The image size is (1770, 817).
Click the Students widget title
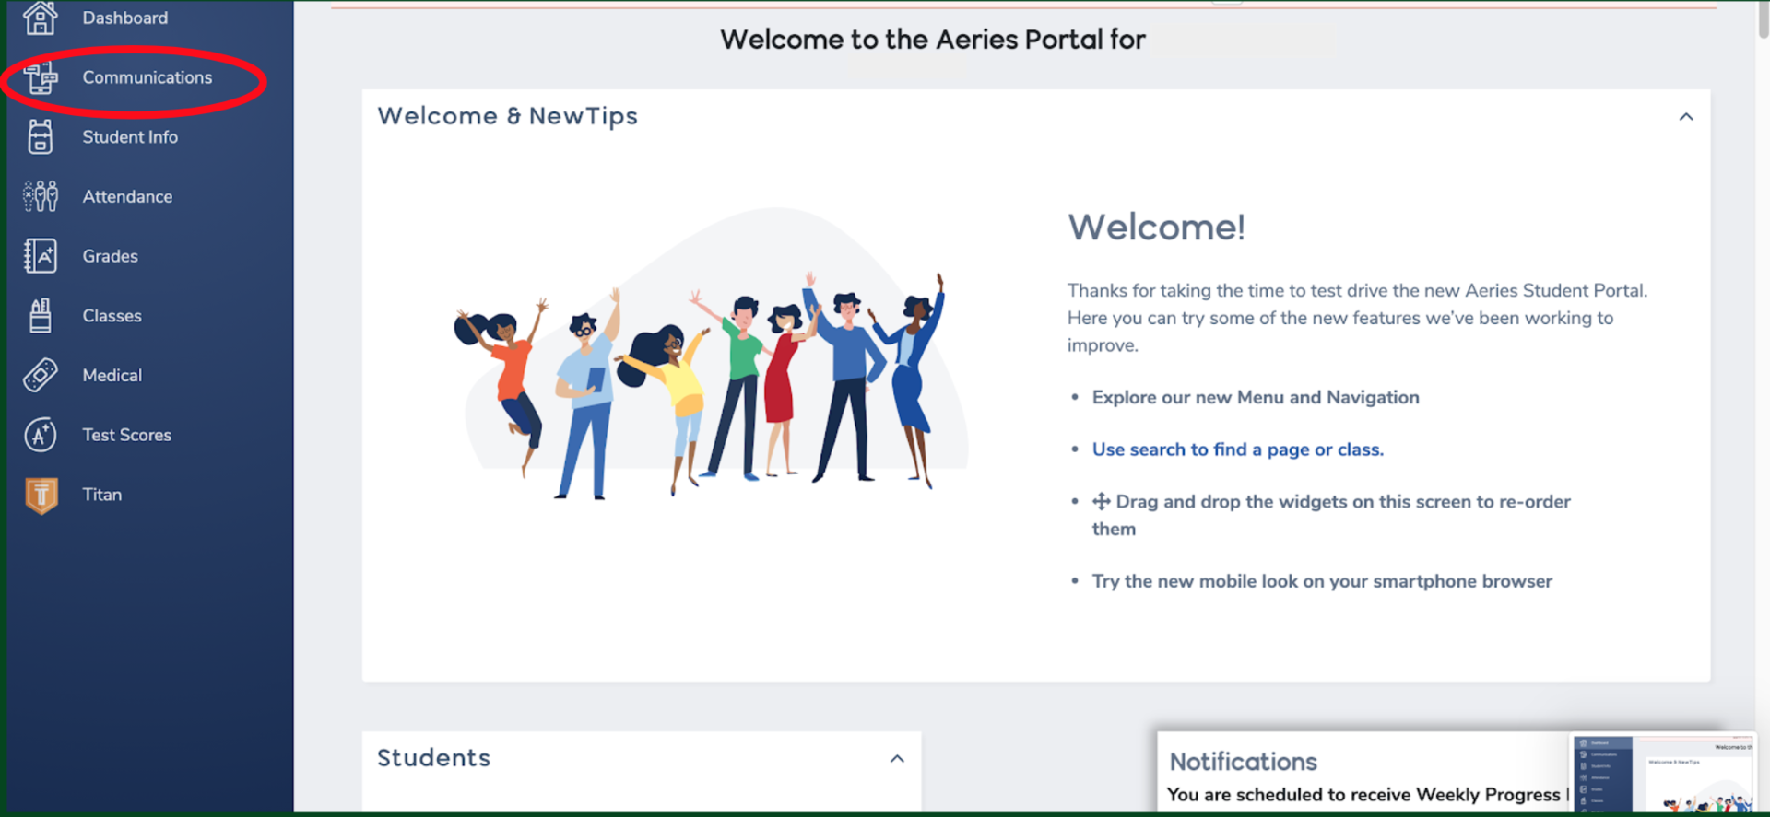(x=433, y=758)
